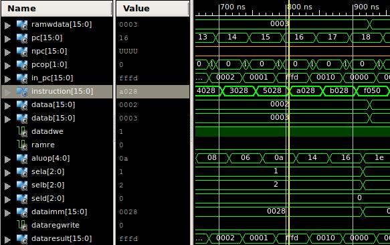Expand the pc[15:0] bus arrow
390x245 pixels.
tap(8, 39)
